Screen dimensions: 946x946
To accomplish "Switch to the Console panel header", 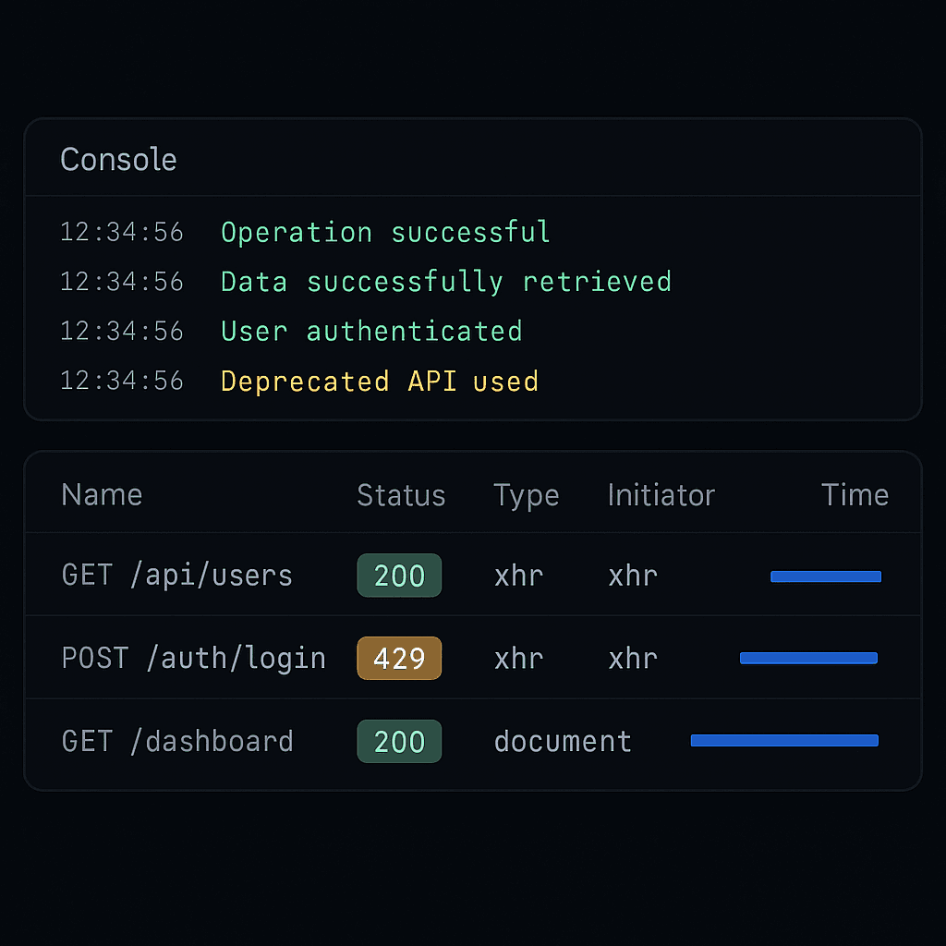I will coord(118,159).
